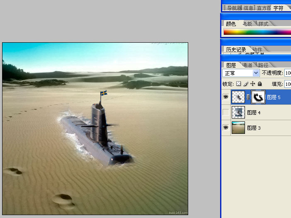Viewport: 291px width, 218px height.
Task: Switch to the 导航器 tab
Action: tap(234, 8)
